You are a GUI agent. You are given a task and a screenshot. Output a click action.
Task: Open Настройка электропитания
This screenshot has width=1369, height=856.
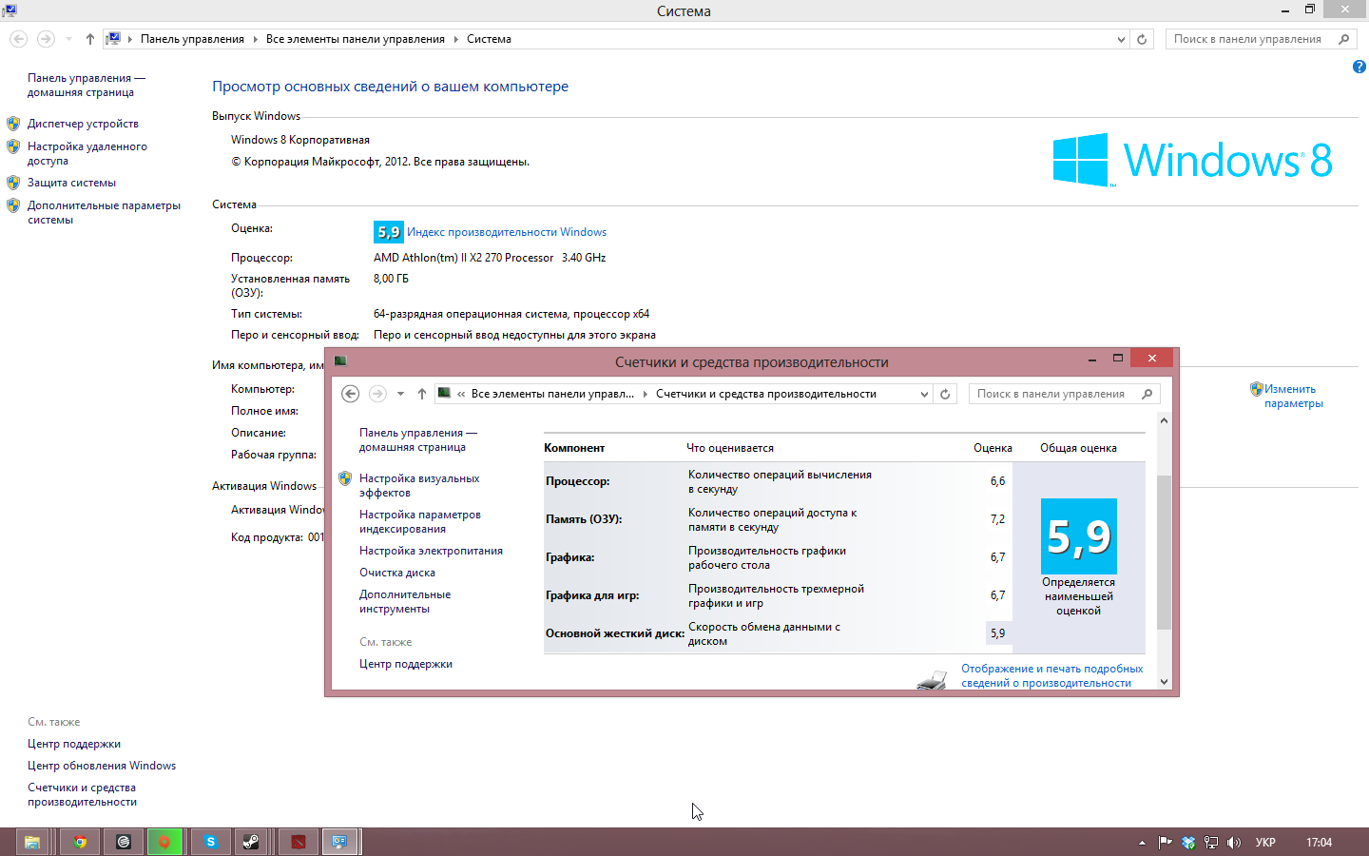(x=431, y=551)
